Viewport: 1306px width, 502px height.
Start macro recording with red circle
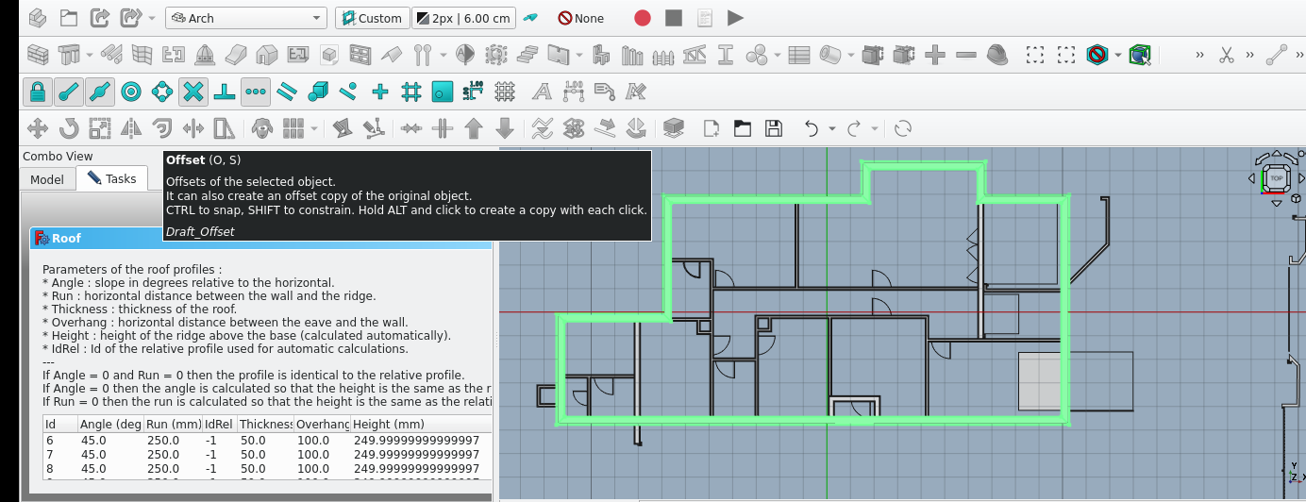tap(643, 18)
